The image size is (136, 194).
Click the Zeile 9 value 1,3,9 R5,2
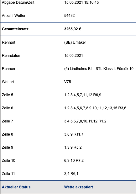point(73,147)
